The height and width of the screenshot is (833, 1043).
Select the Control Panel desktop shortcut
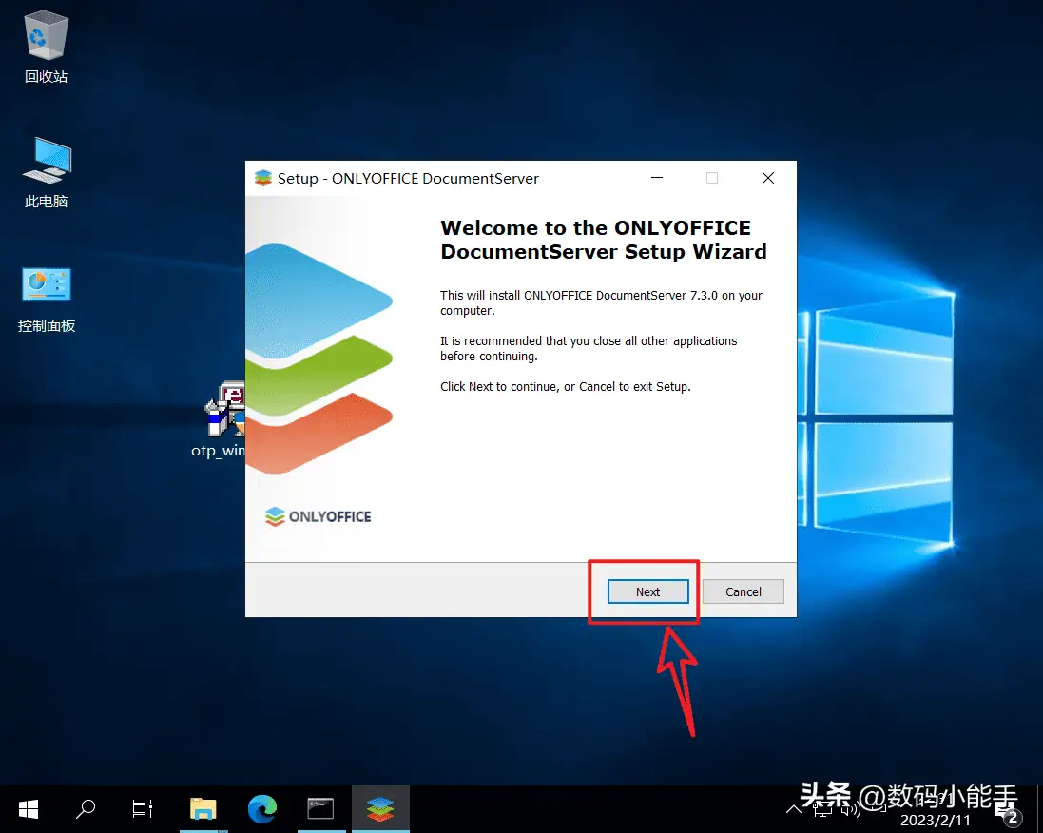coord(46,300)
